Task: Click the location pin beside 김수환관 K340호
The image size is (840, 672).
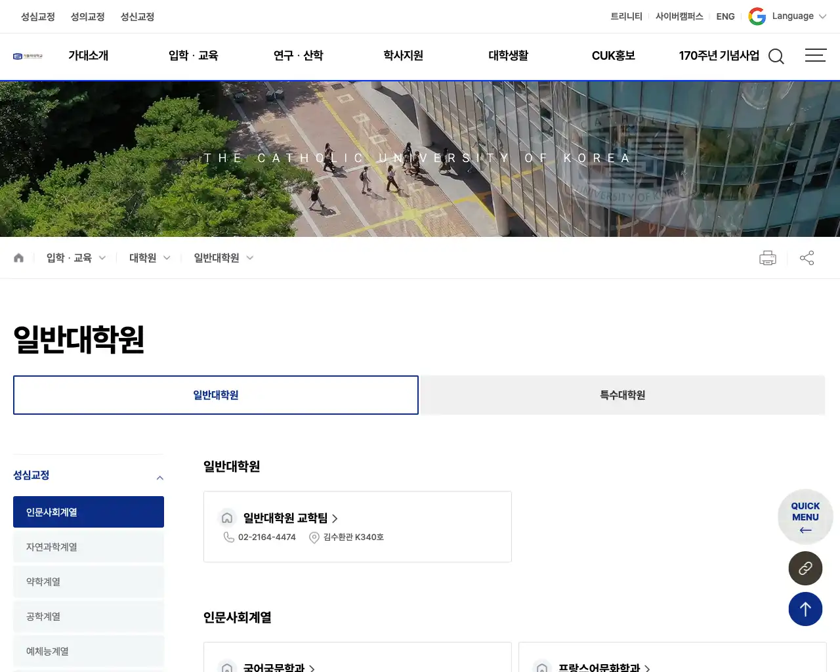Action: pyautogui.click(x=314, y=537)
